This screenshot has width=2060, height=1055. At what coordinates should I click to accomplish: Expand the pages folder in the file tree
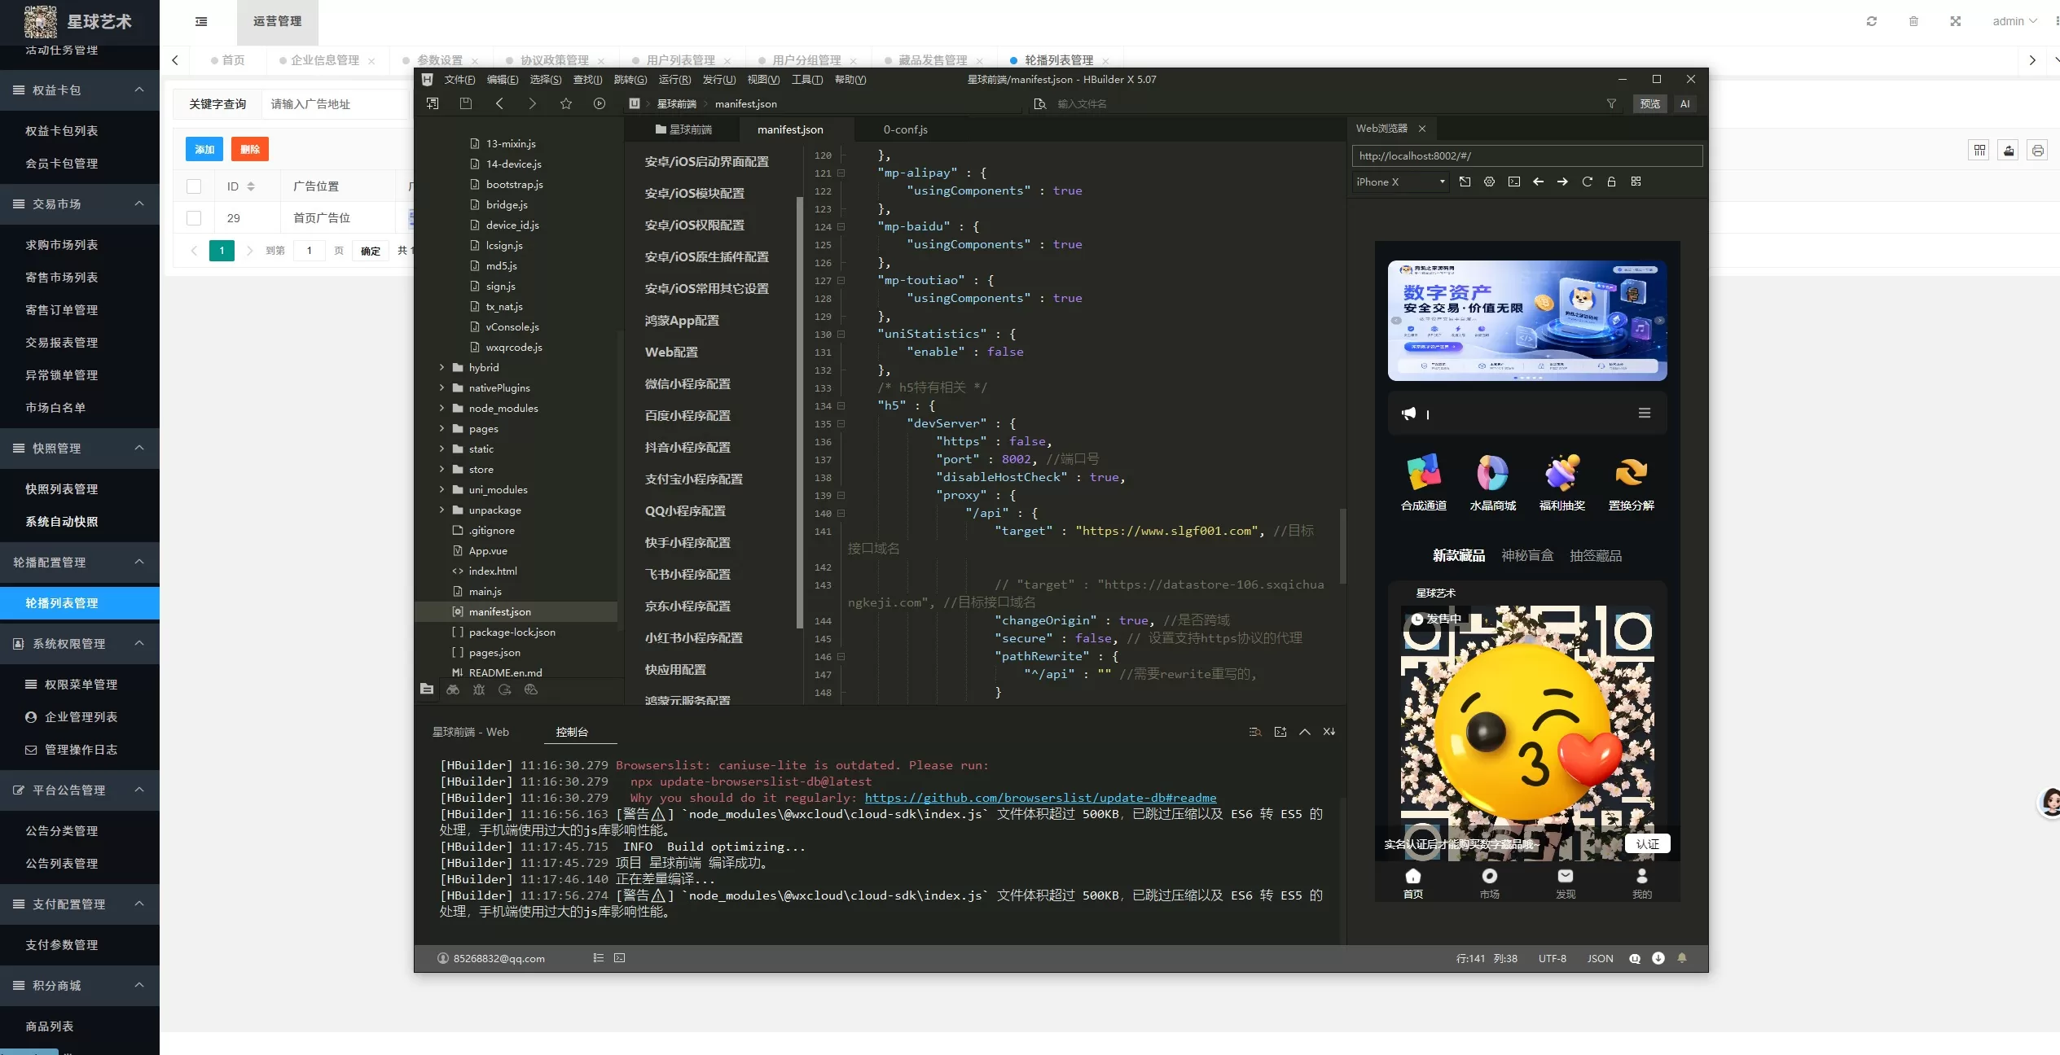click(x=442, y=428)
